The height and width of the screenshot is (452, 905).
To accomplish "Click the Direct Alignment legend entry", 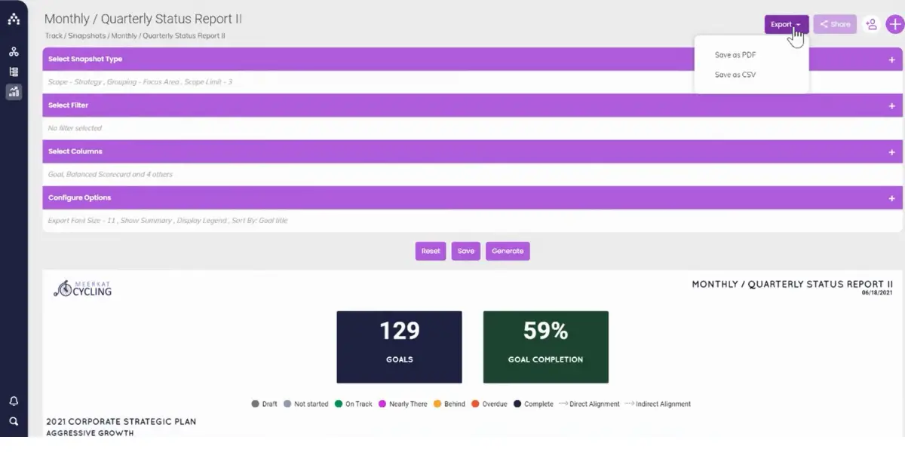I will (x=589, y=404).
